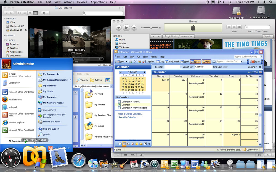Viewport: 276px width, 172px height.
Task: Launch Safari from the Dock
Action: [78, 161]
